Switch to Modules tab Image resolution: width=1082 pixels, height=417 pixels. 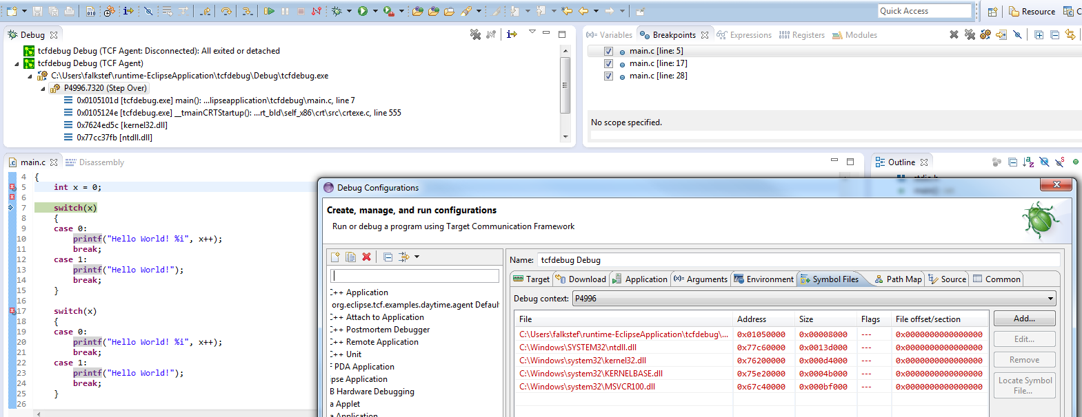[x=854, y=35]
